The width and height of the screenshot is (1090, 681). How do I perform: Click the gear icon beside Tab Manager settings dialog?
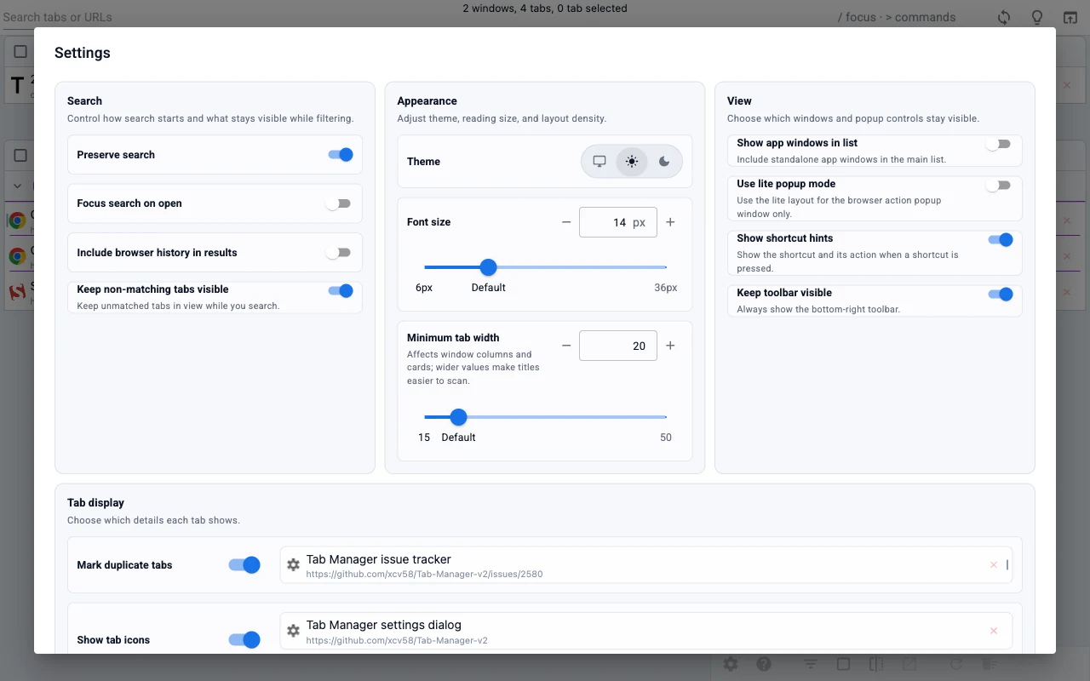pyautogui.click(x=293, y=631)
